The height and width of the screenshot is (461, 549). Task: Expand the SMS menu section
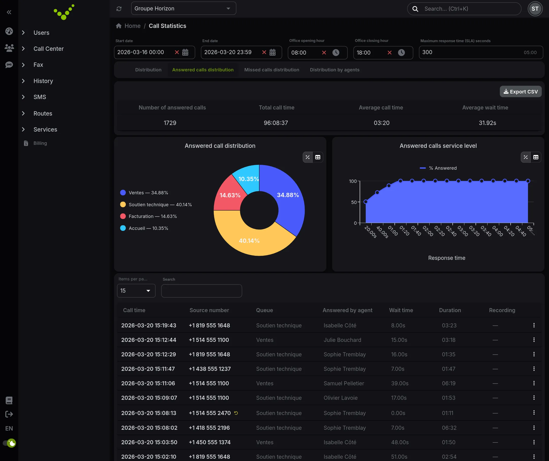[40, 97]
